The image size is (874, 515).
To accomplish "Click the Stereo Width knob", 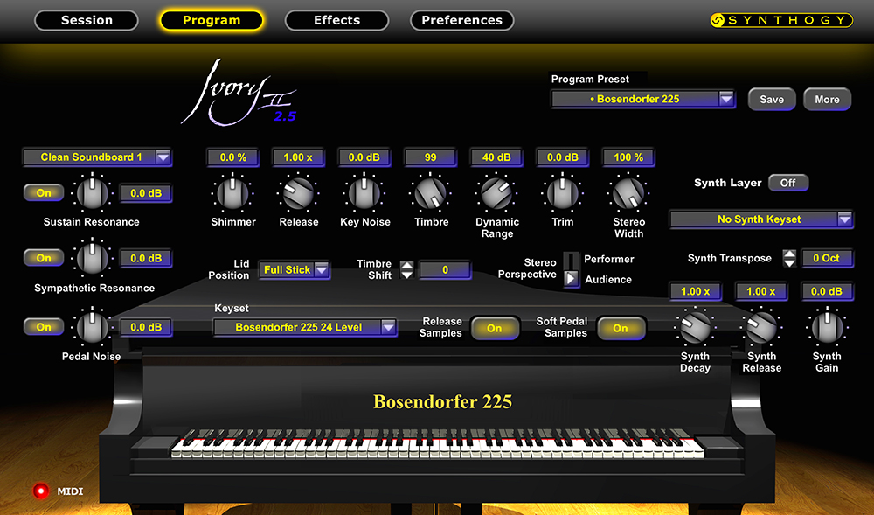I will pos(628,192).
